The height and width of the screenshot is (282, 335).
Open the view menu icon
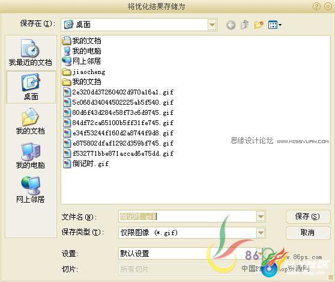(275, 25)
